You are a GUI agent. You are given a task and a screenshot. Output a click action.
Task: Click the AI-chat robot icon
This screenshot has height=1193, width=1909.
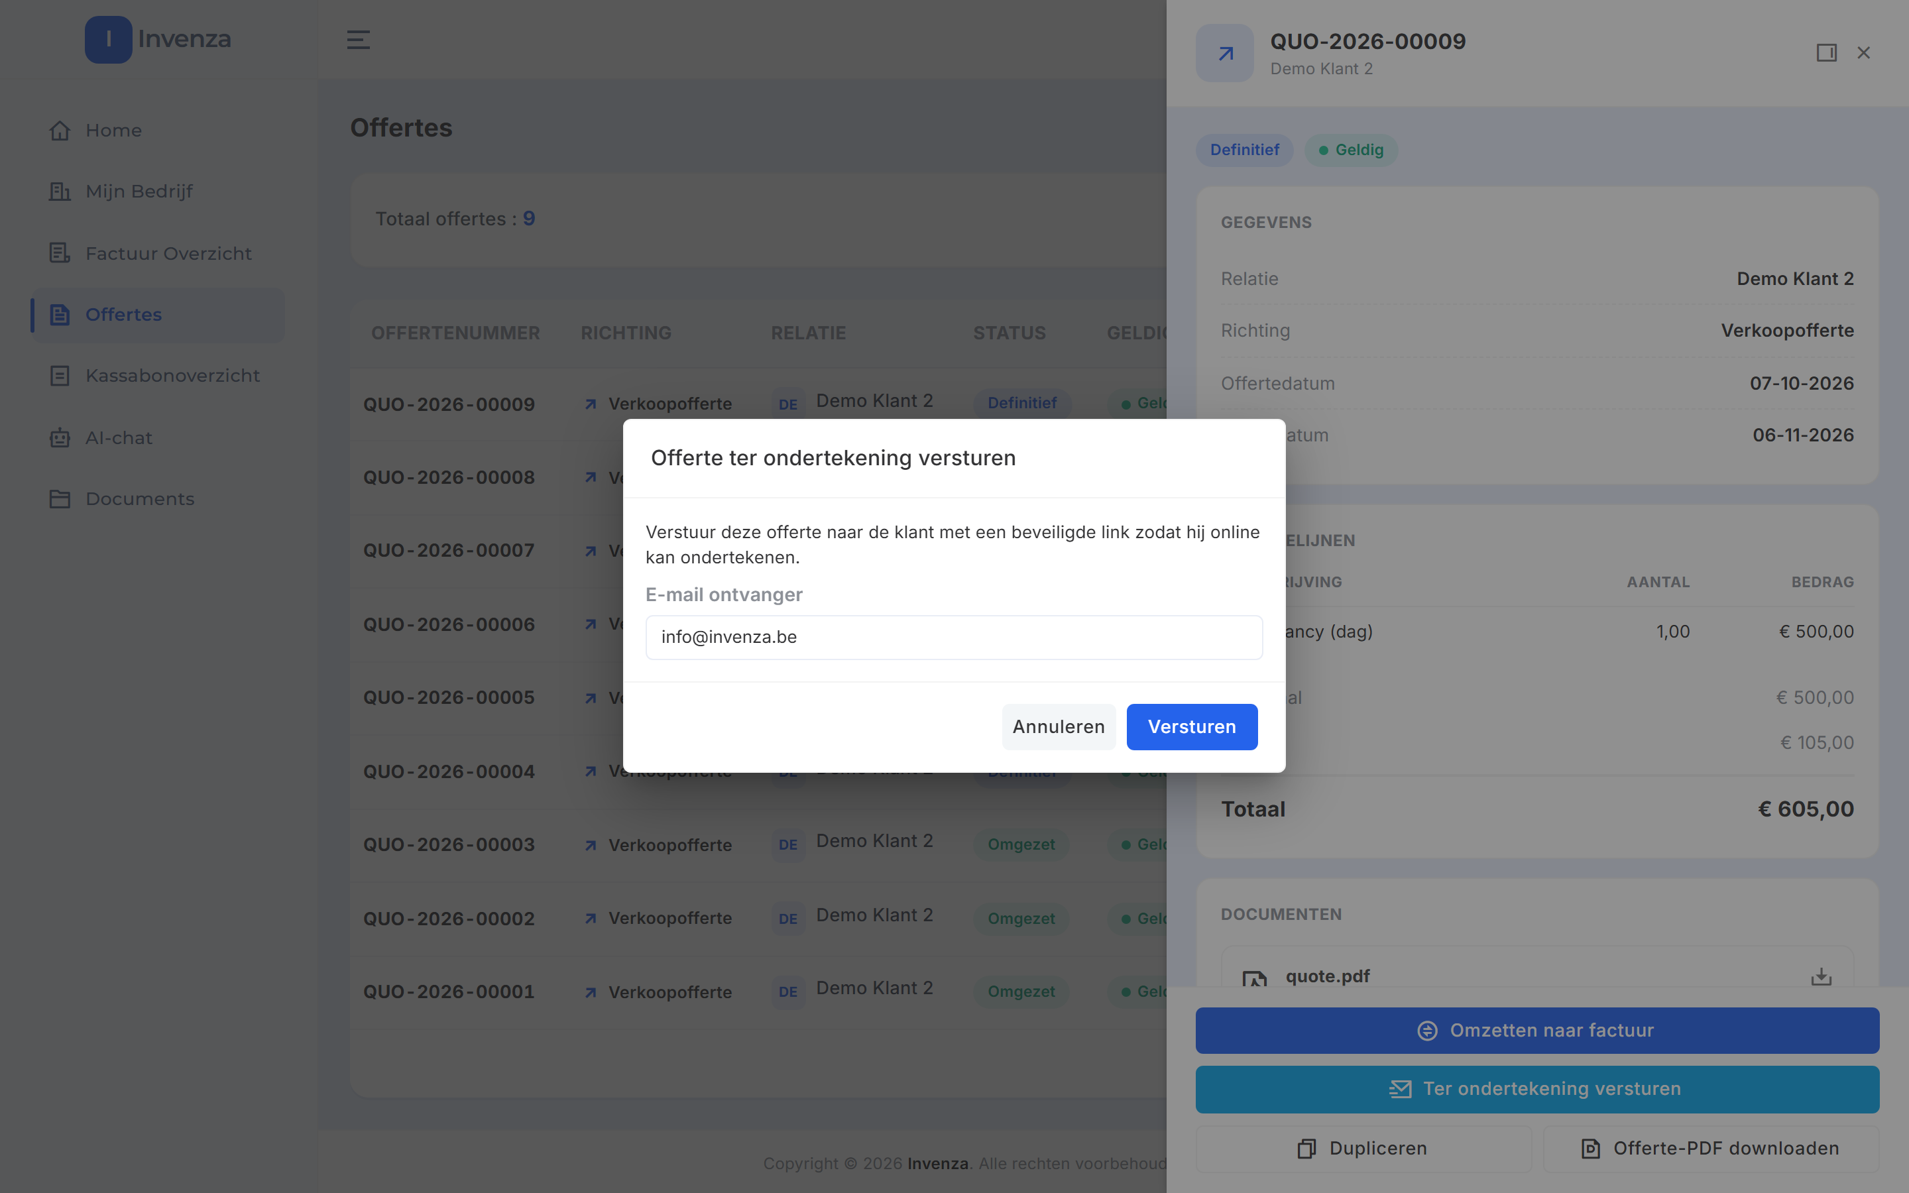[60, 438]
